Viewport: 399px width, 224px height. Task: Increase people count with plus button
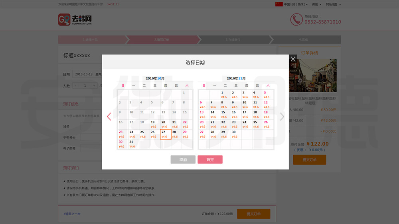[94, 86]
